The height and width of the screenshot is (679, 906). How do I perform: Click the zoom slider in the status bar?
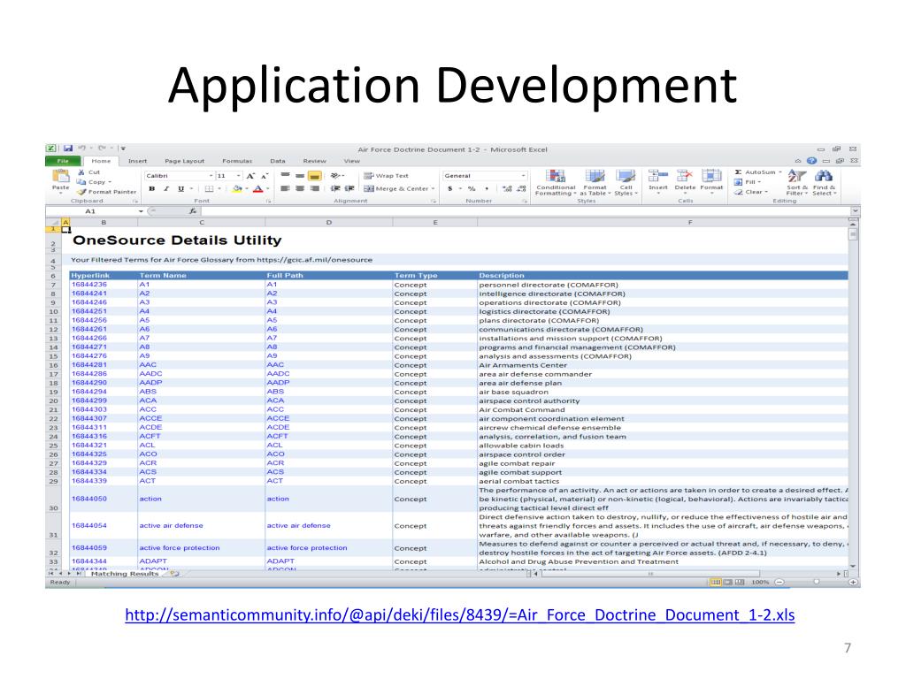coord(816,583)
